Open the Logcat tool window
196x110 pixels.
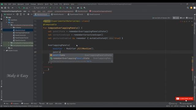[x=50, y=104]
